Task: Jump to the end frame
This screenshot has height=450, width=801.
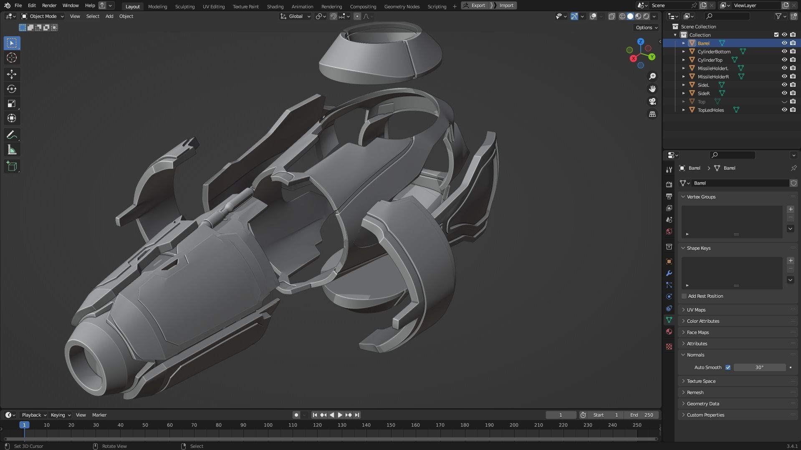Action: (x=357, y=415)
